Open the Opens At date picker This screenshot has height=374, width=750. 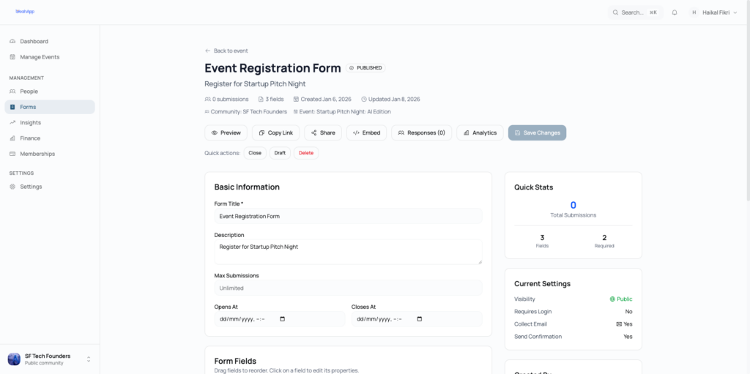[x=283, y=319]
